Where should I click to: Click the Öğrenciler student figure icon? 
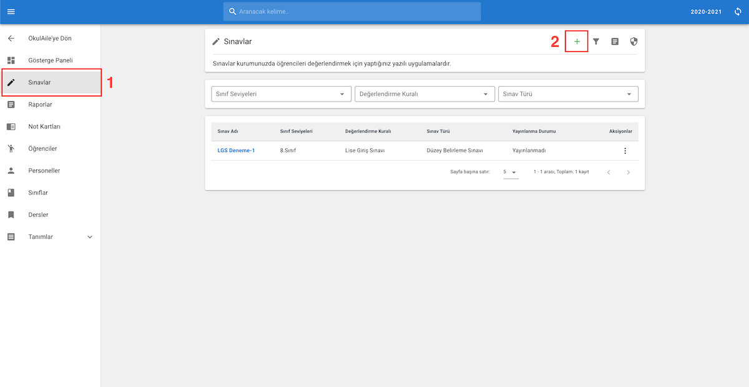coord(11,148)
